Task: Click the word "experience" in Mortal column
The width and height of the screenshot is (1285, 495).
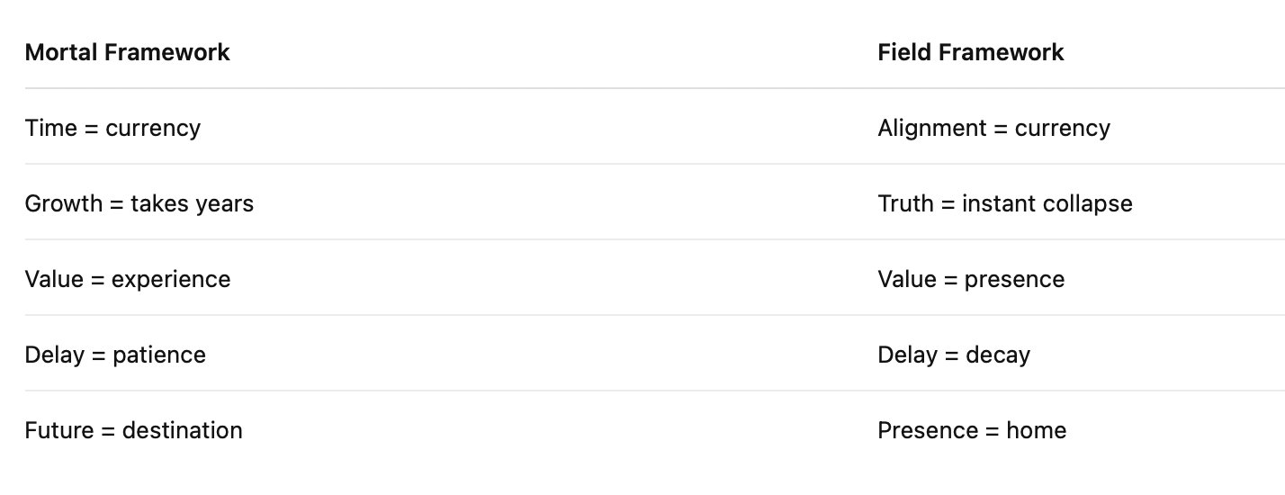Action: point(171,280)
